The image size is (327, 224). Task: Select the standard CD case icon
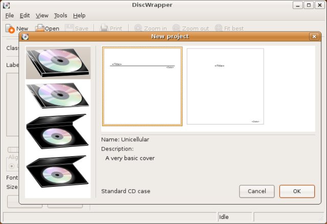pyautogui.click(x=58, y=63)
